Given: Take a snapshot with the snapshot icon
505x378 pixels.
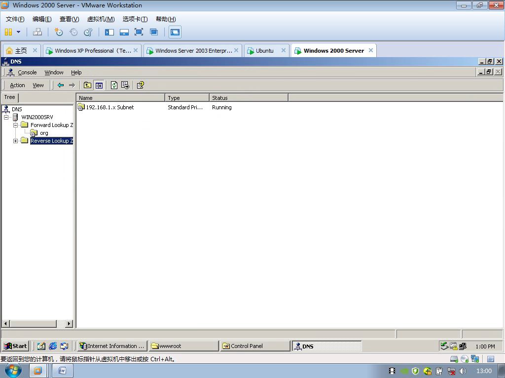Looking at the screenshot, I should tap(58, 32).
